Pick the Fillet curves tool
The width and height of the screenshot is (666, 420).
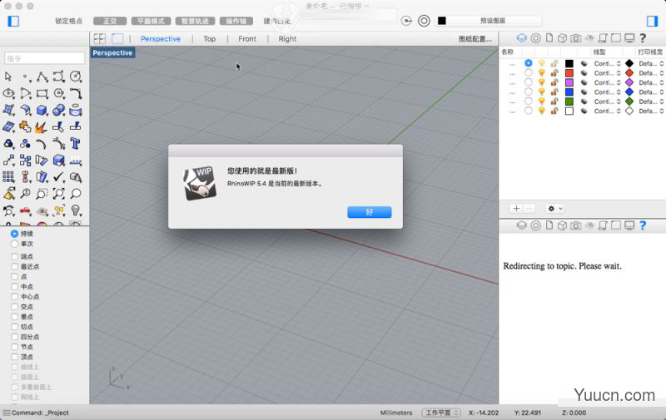76,93
